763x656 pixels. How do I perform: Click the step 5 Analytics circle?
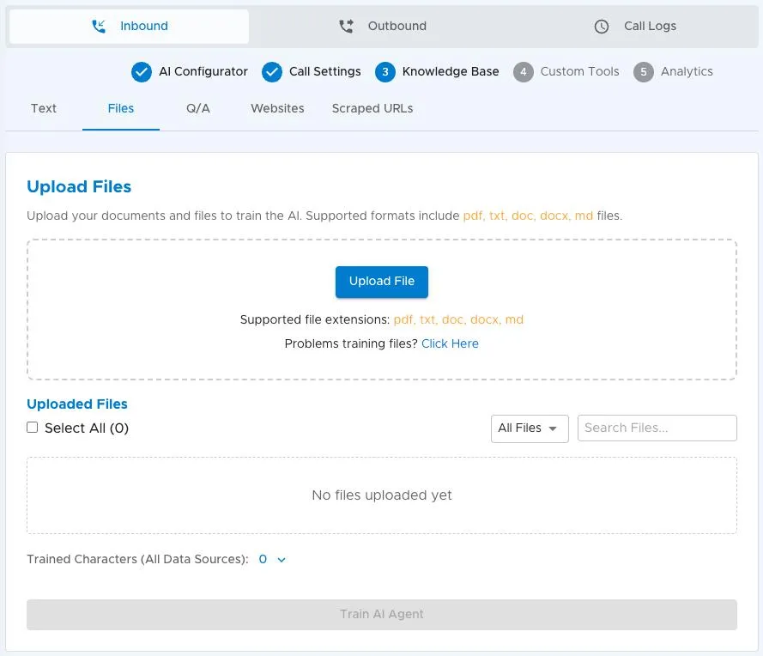(x=644, y=72)
